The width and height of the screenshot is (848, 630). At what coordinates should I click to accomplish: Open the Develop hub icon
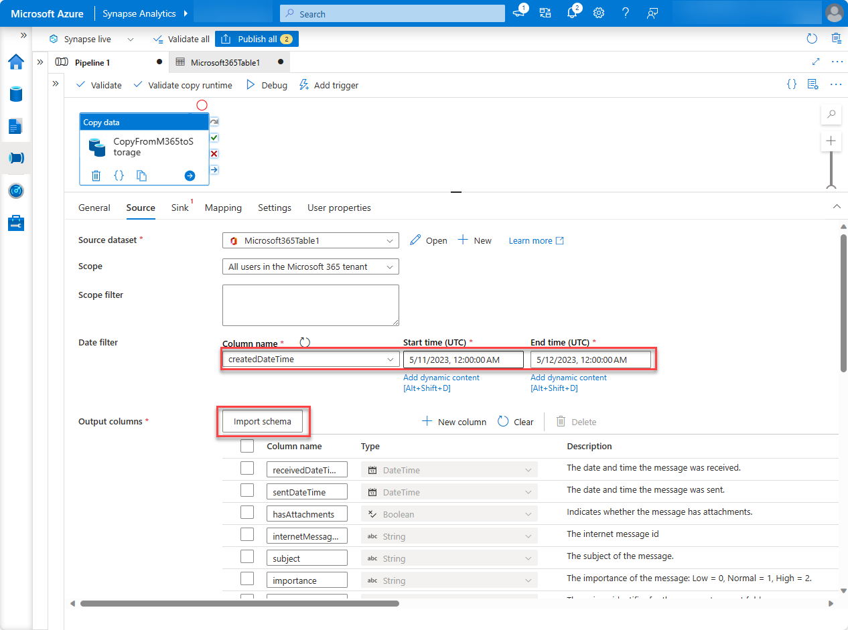click(16, 126)
